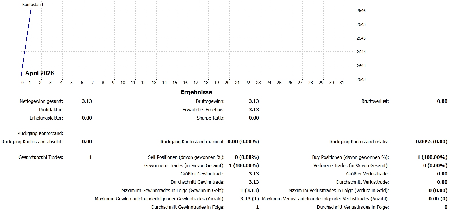
Task: Click the Buy-Positionen value 1 (100.00%)
Action: [x=432, y=157]
